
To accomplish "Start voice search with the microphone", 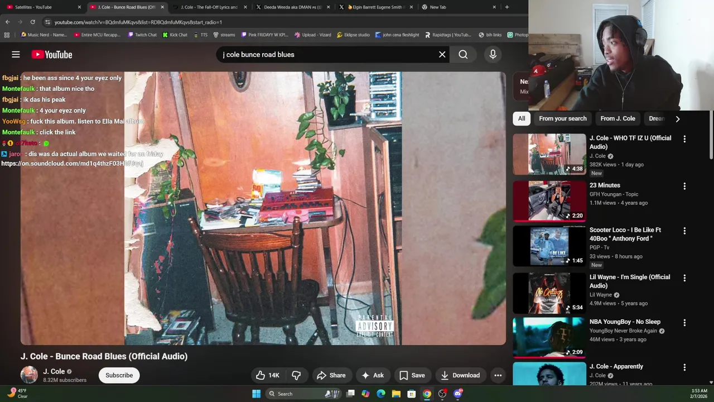I will tap(493, 54).
